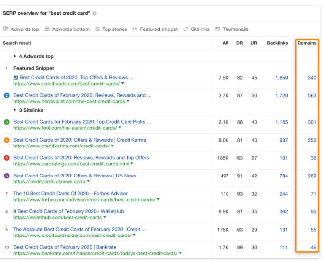
Task: Click the Sitelinks chain icon
Action: click(x=186, y=29)
